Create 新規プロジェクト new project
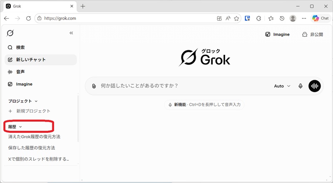333x183 pixels. [29, 111]
